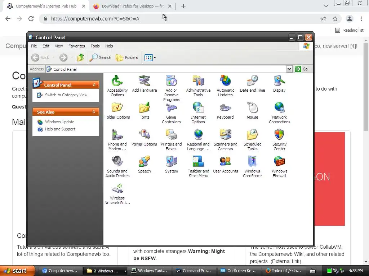The width and height of the screenshot is (369, 276).
Task: Open Add or Remove Programs
Action: [x=171, y=88]
